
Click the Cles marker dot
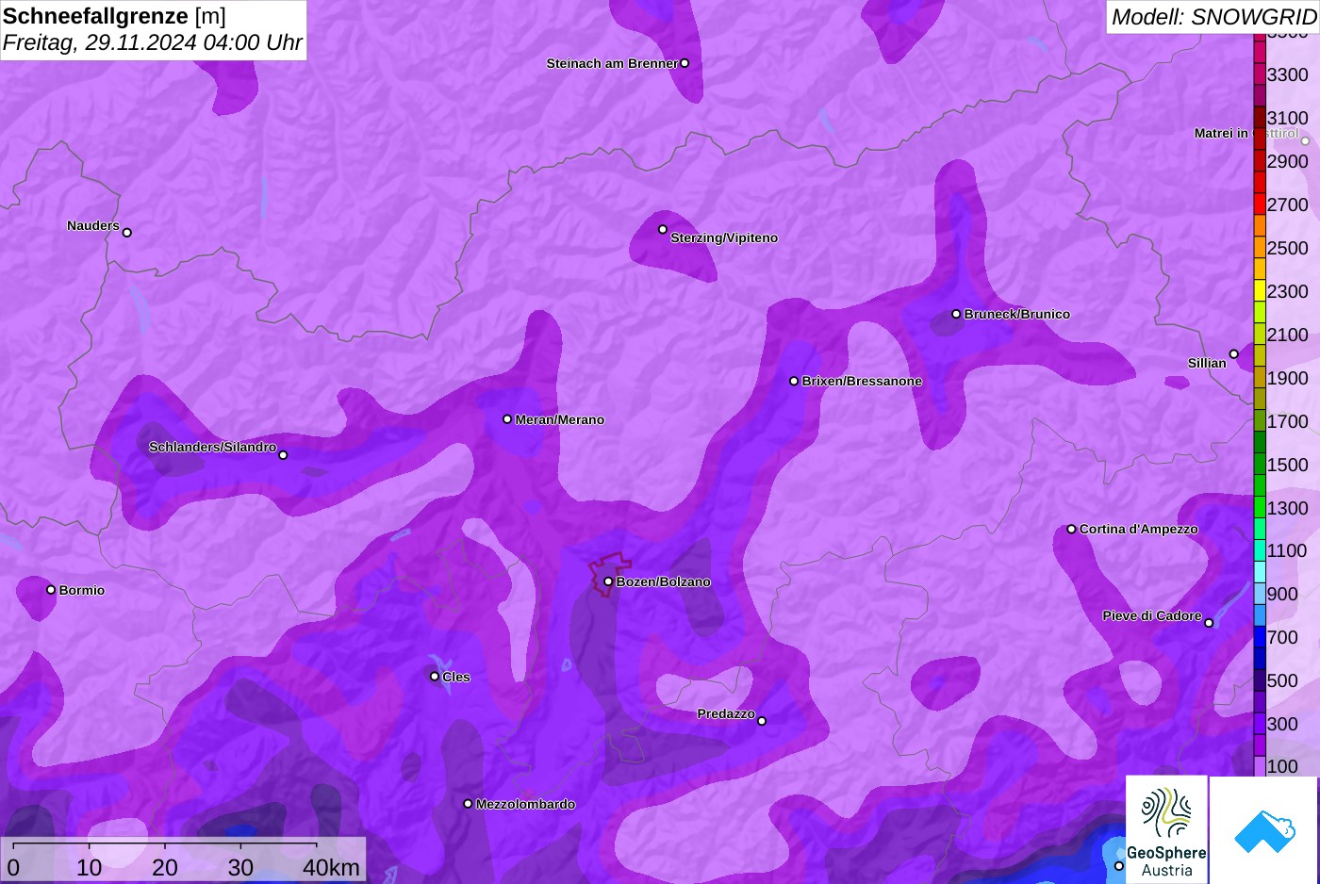click(x=435, y=677)
